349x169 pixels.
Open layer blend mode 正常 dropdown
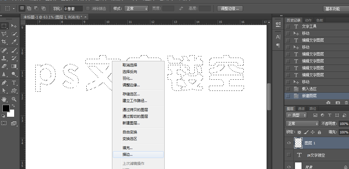[x=303, y=124]
